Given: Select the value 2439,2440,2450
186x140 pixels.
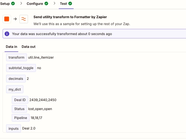Looking at the screenshot, I should pyautogui.click(x=43, y=100).
